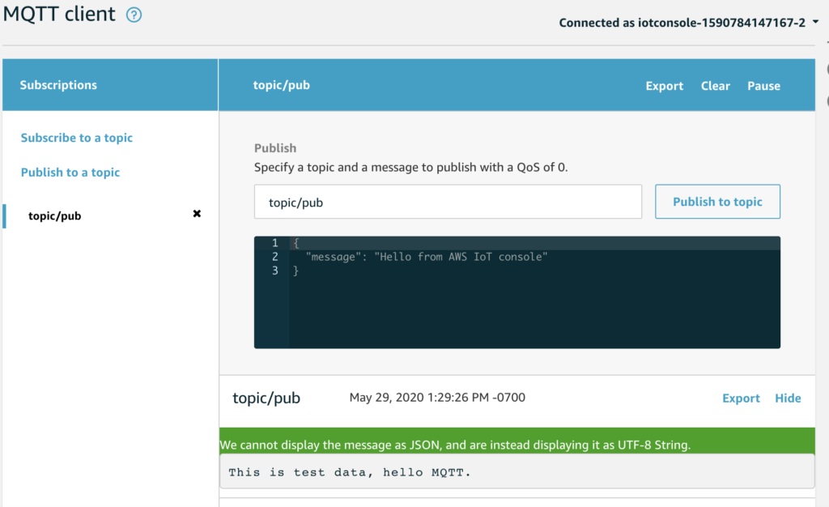Click line number 2 in the message editor

[x=275, y=256]
